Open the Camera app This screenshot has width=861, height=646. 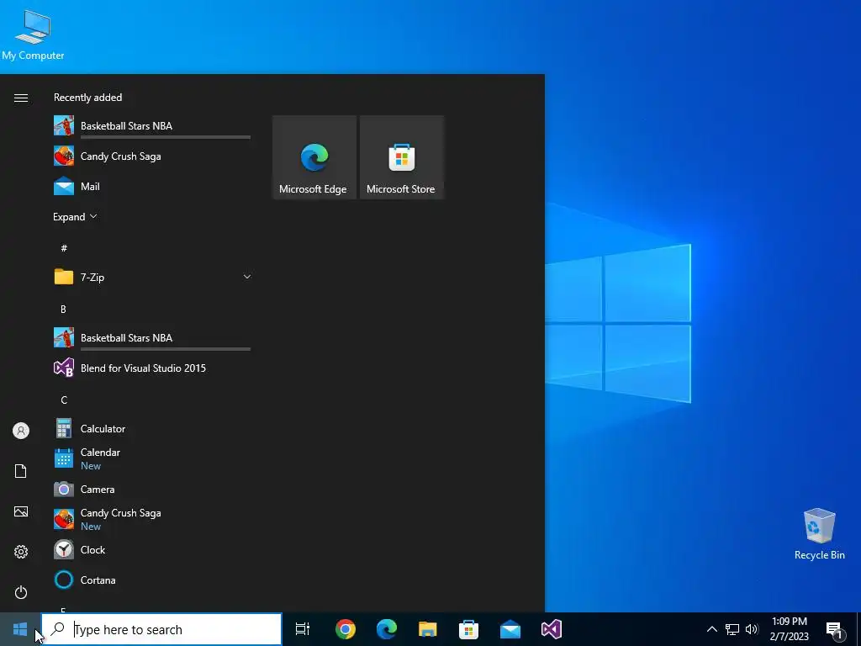[x=152, y=490]
